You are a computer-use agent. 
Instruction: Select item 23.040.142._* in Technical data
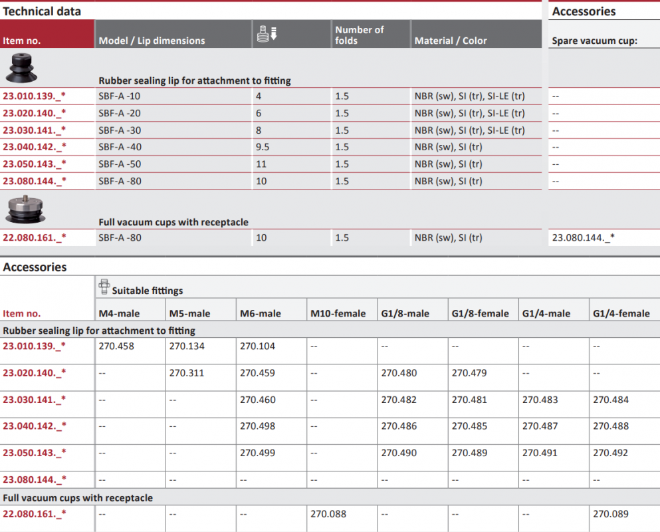34,147
